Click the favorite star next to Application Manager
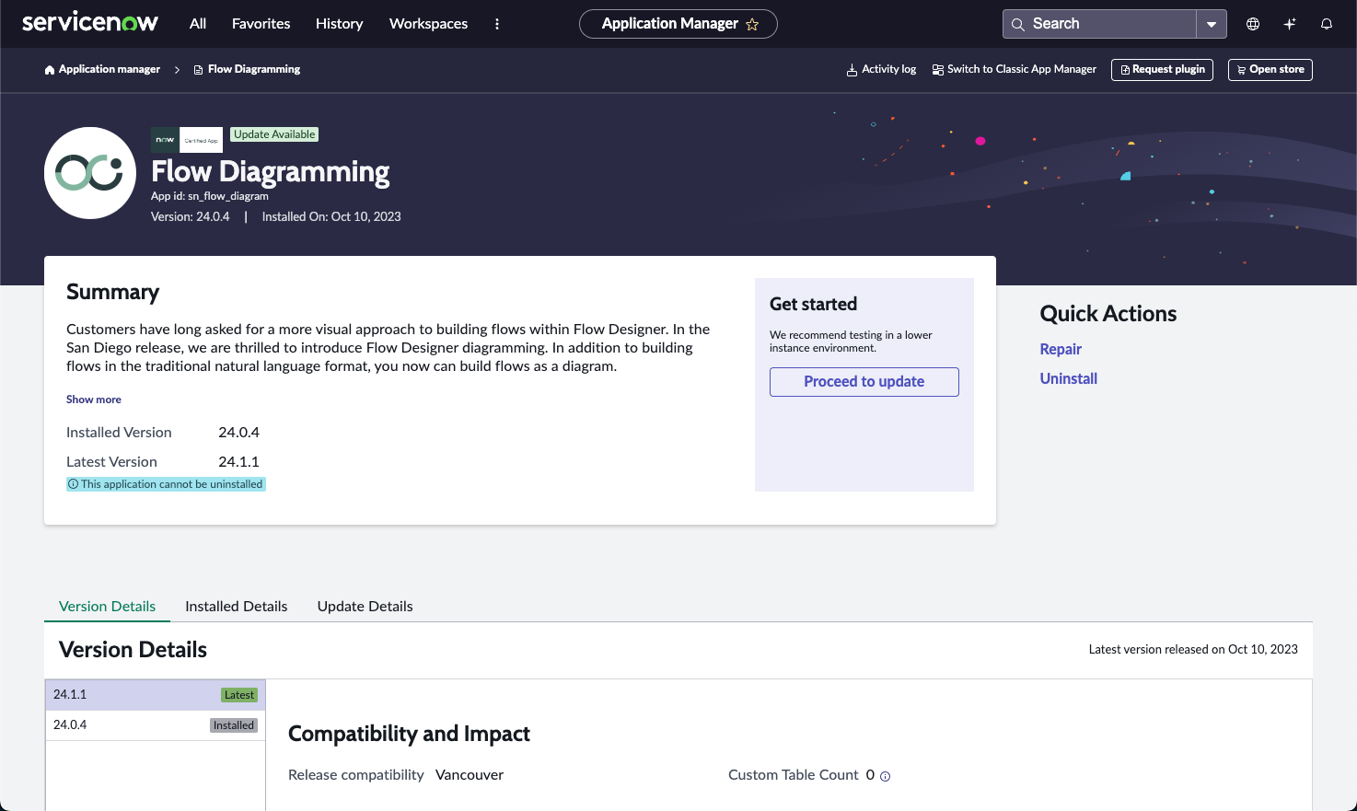Image resolution: width=1357 pixels, height=811 pixels. pos(752,25)
